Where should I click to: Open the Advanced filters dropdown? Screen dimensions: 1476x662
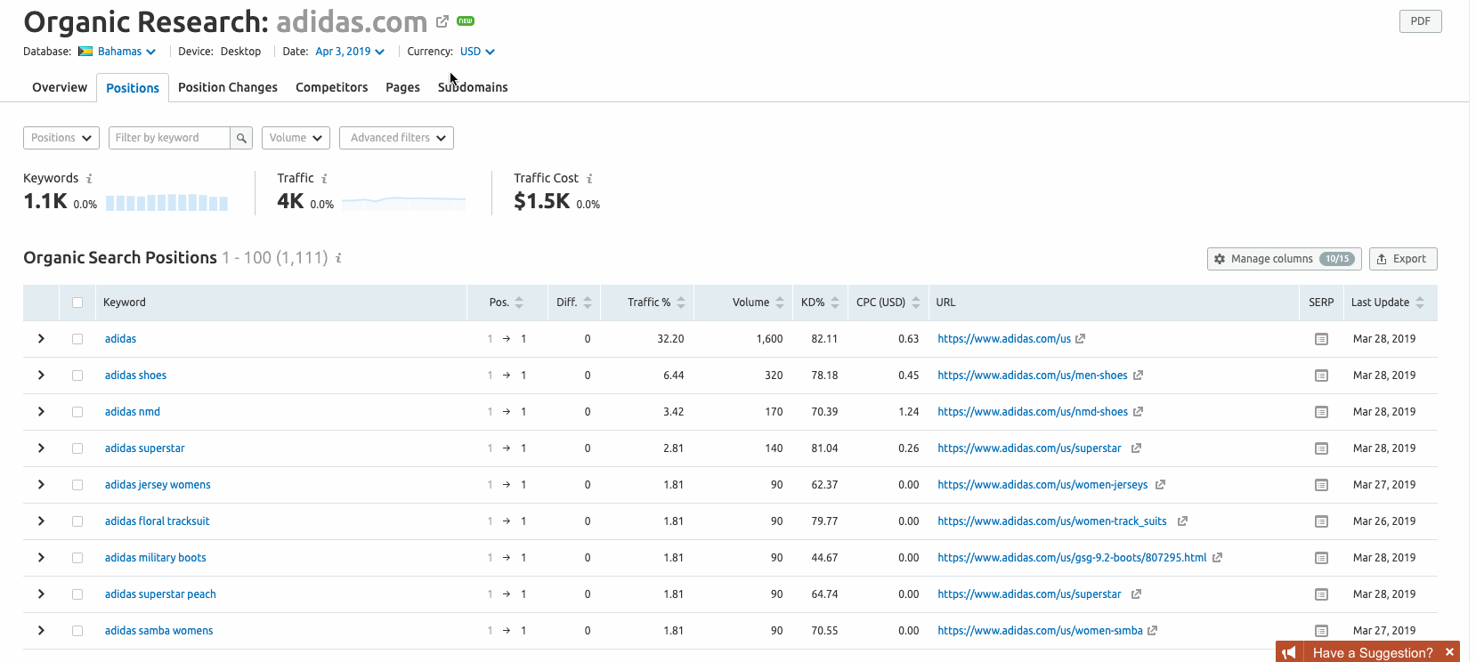396,138
